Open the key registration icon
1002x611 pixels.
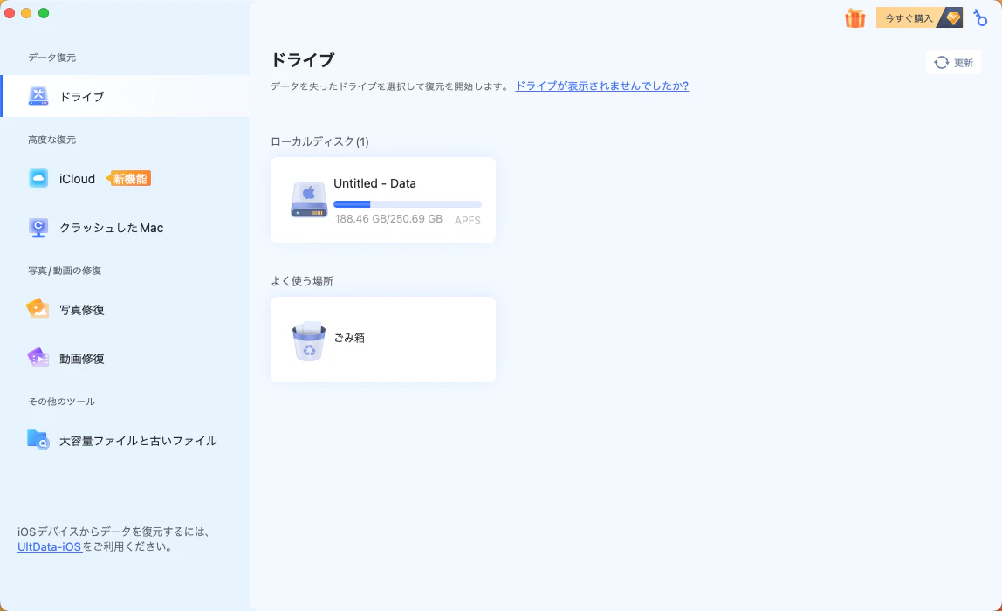point(979,18)
